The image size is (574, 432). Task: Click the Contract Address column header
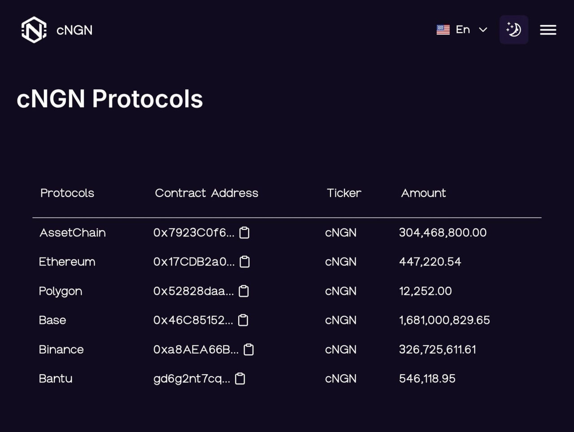tap(206, 193)
